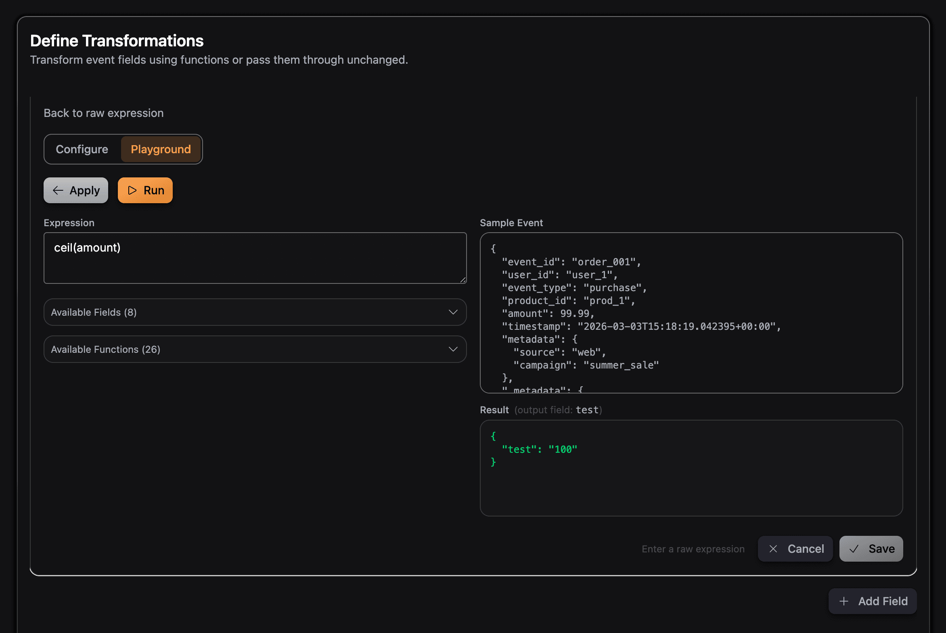Screen dimensions: 946x633
Task: Click the chevron on Available Functions panel
Action: pyautogui.click(x=453, y=349)
